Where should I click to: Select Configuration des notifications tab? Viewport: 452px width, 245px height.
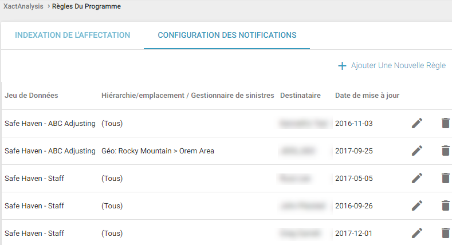tap(227, 35)
